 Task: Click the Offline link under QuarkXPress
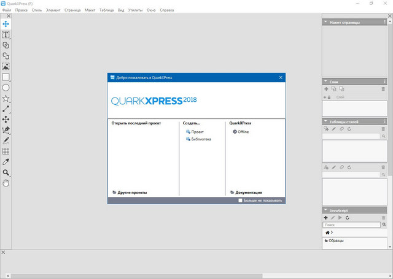point(241,132)
